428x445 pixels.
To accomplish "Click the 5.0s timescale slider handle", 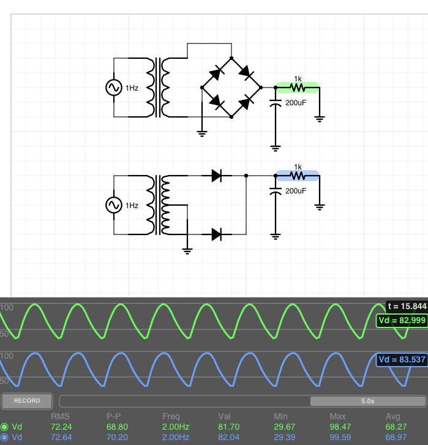I will pos(367,401).
